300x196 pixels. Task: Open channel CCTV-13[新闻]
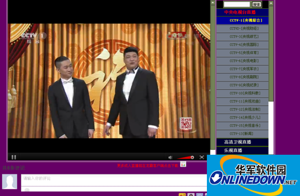243,134
